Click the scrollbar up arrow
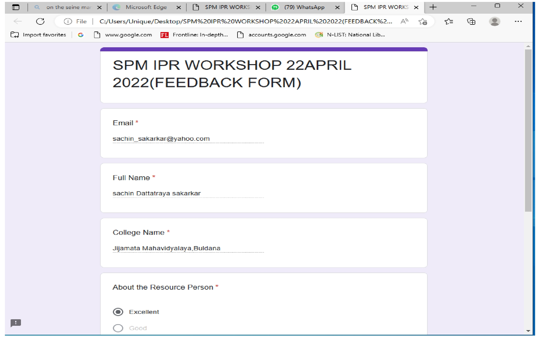This screenshot has height=338, width=537. pyautogui.click(x=528, y=46)
